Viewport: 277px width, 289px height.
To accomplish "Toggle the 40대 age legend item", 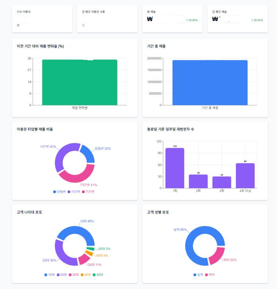I will (x=86, y=275).
